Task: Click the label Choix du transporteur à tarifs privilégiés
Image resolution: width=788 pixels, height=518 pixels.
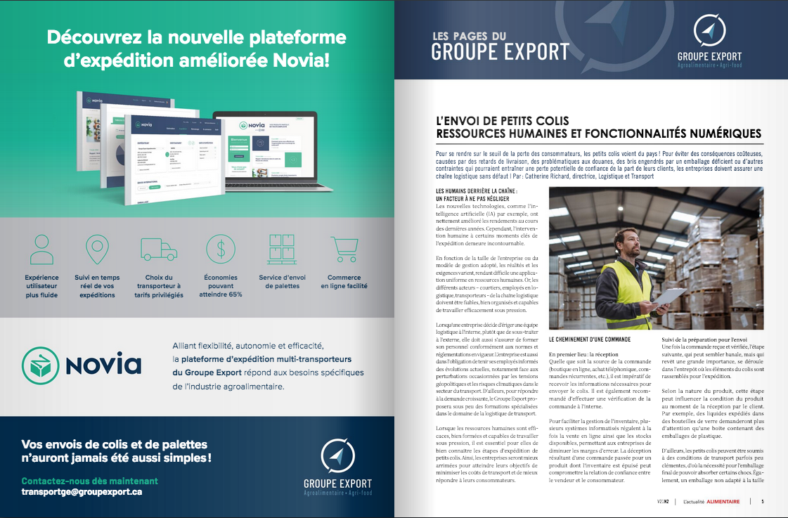Action: (159, 286)
